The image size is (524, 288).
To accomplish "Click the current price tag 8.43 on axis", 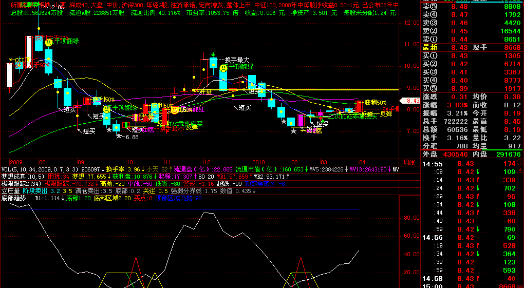I will pyautogui.click(x=409, y=100).
